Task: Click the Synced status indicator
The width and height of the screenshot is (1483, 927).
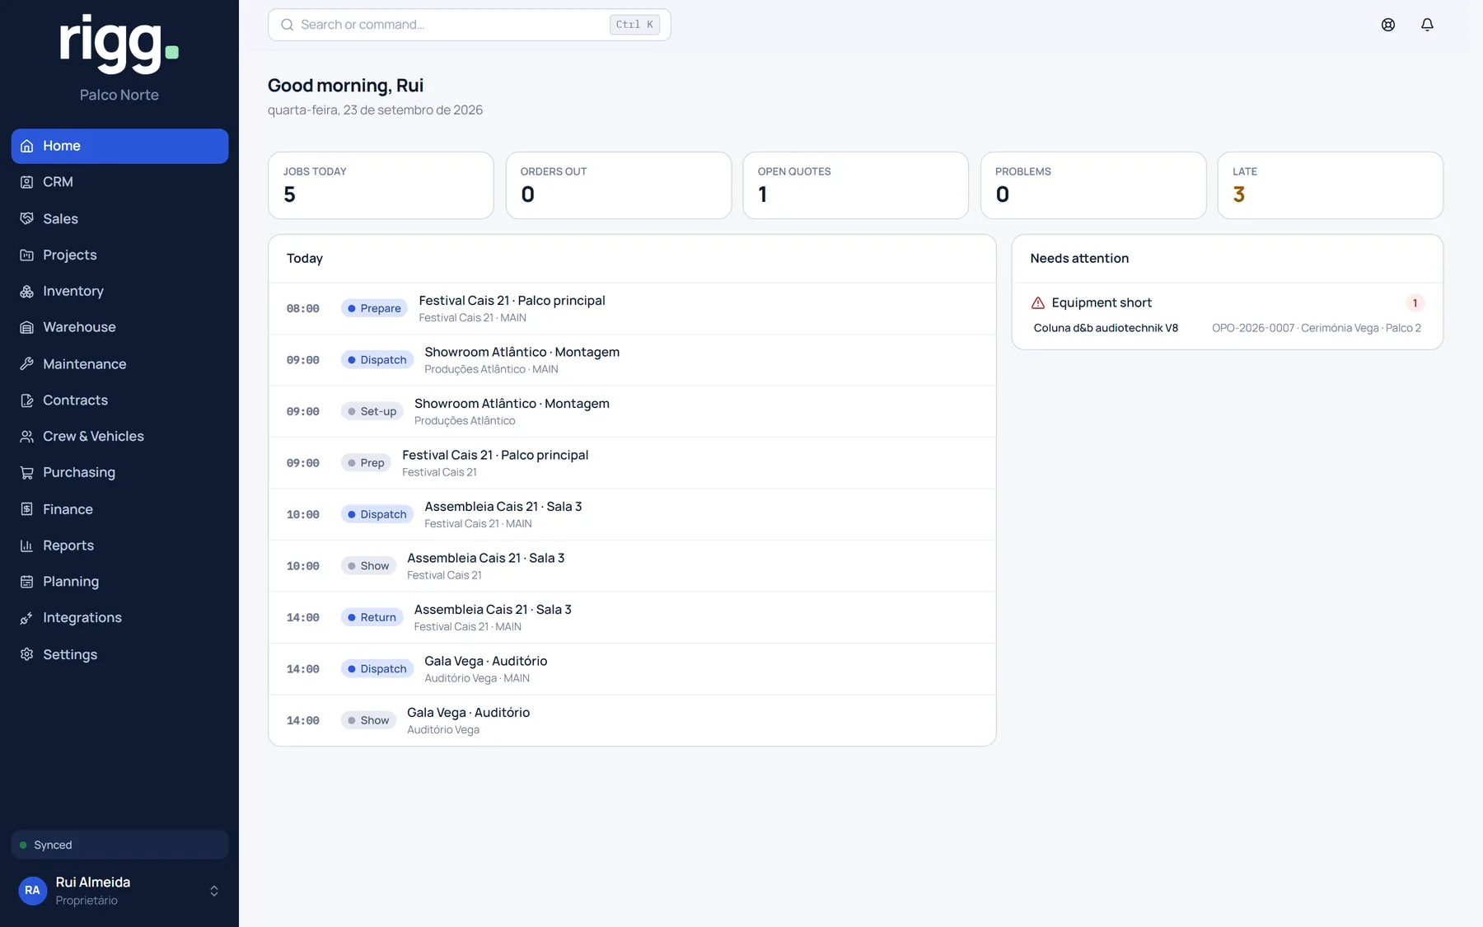Action: (x=119, y=845)
